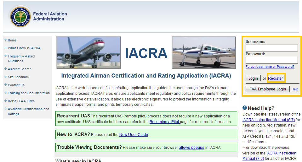Click the jet airliner photo
The width and height of the screenshot is (302, 162).
tap(88, 52)
